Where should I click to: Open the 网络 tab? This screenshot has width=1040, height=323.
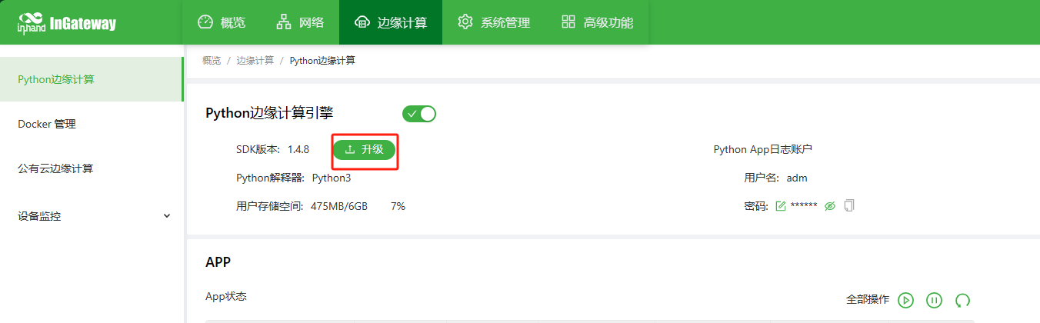[x=298, y=22]
